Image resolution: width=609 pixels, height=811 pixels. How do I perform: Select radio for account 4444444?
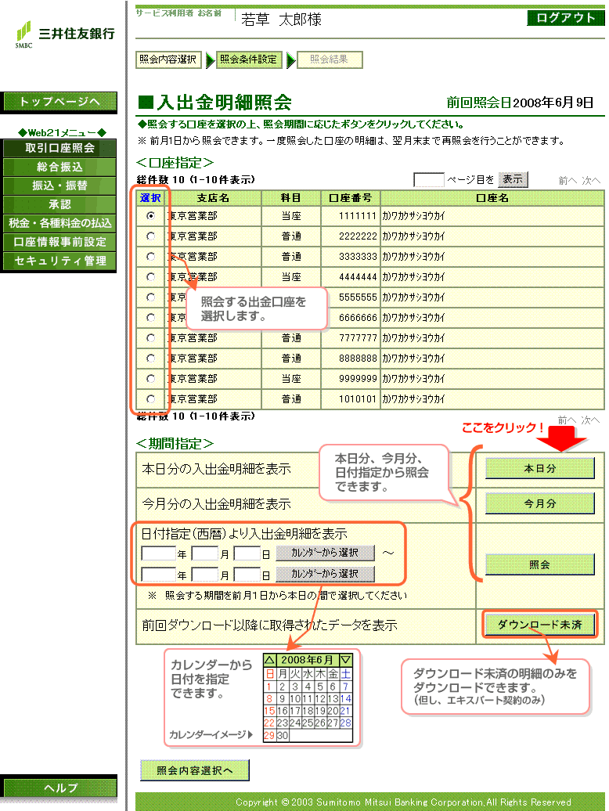coord(151,276)
